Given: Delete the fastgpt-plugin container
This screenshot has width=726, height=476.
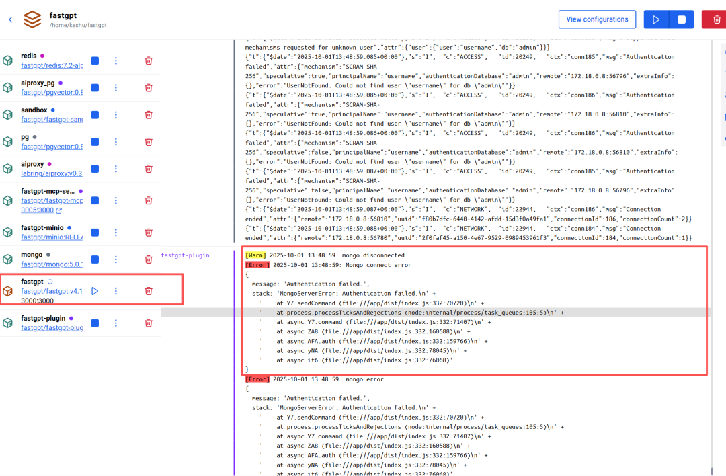Looking at the screenshot, I should tap(149, 323).
